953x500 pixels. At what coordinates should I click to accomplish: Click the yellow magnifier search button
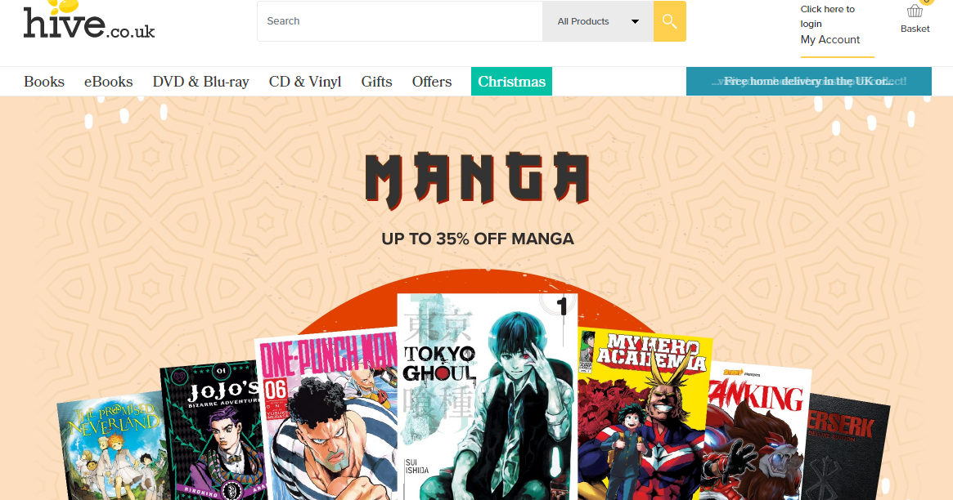[x=669, y=21]
